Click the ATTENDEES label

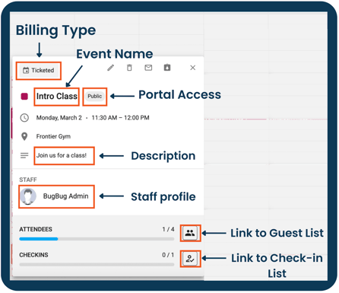36,229
